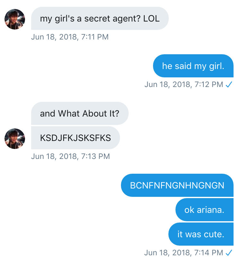Image resolution: width=239 pixels, height=262 pixels.
Task: Click the KSDJFKJSKSFKS message bubble
Action: pyautogui.click(x=75, y=138)
